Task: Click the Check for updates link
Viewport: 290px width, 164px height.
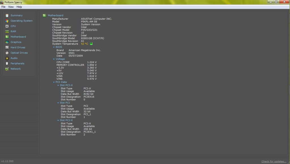Action: (274, 162)
